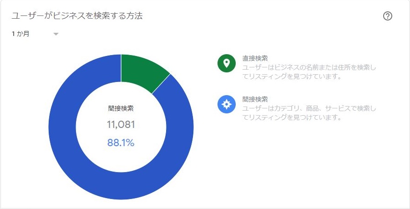
Task: Click the first line of the 間接検索 description
Action: (309, 108)
